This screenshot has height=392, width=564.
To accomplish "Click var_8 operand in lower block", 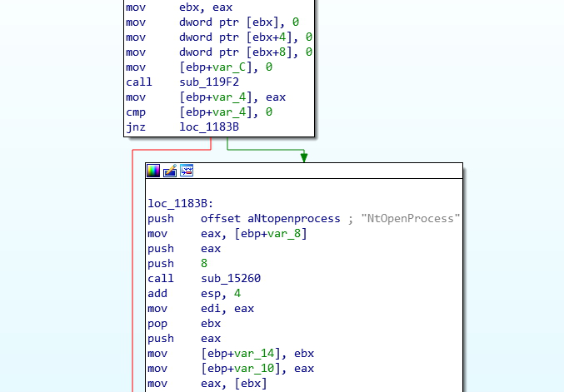I will 282,233.
